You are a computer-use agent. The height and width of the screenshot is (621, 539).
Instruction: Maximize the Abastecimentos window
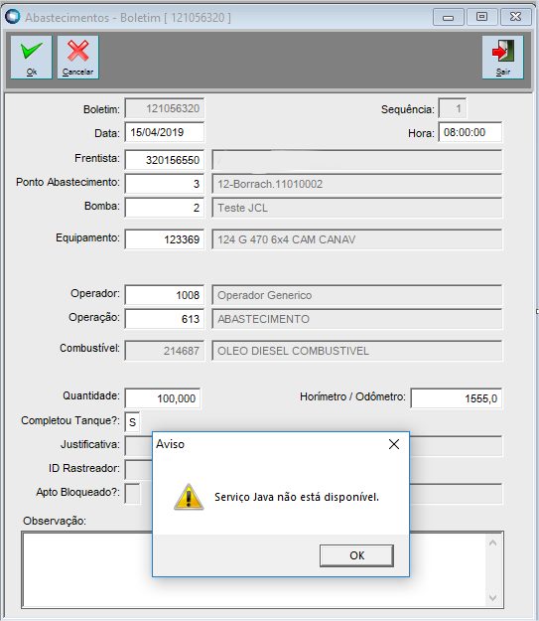pos(481,17)
